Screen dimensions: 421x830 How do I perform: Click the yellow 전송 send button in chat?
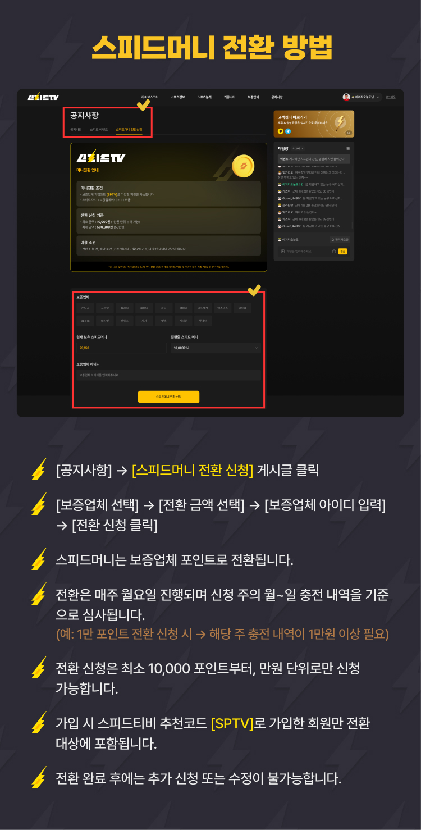coord(342,252)
